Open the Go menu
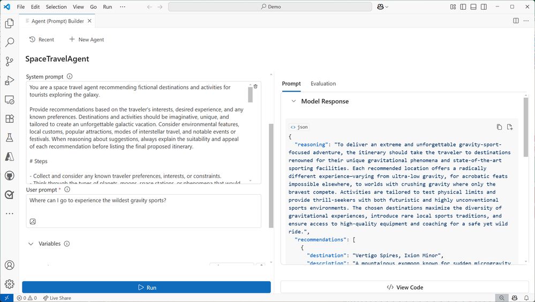 click(94, 7)
